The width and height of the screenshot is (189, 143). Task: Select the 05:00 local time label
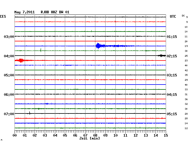point(9,75)
